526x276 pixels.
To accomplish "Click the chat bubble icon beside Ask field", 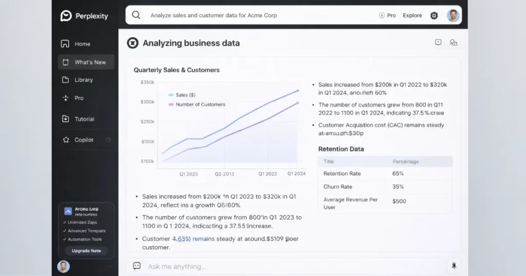I will pos(137,266).
